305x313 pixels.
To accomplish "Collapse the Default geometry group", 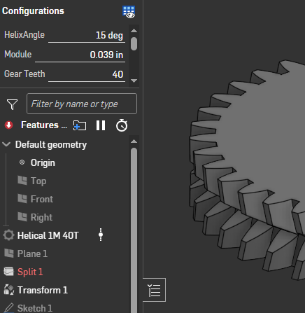I will 6,144.
